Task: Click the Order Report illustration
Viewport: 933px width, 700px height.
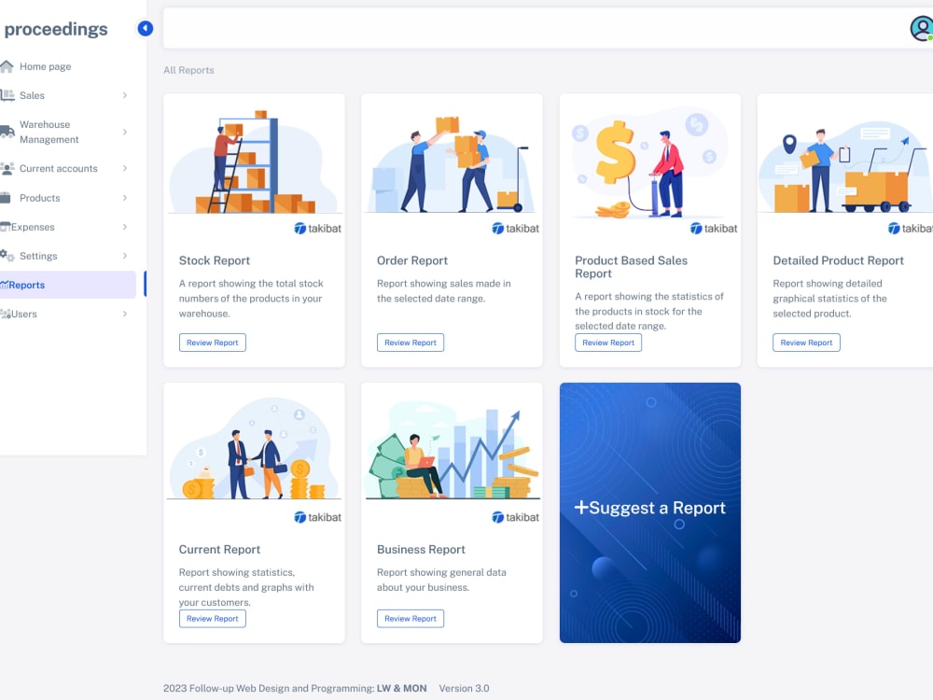Action: coord(452,164)
